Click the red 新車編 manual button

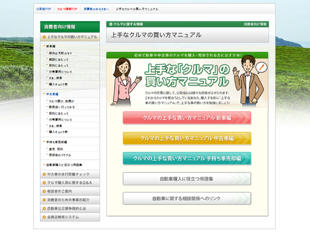click(186, 118)
